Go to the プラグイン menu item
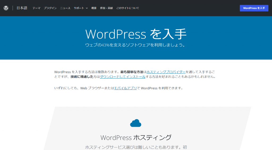 50,8
